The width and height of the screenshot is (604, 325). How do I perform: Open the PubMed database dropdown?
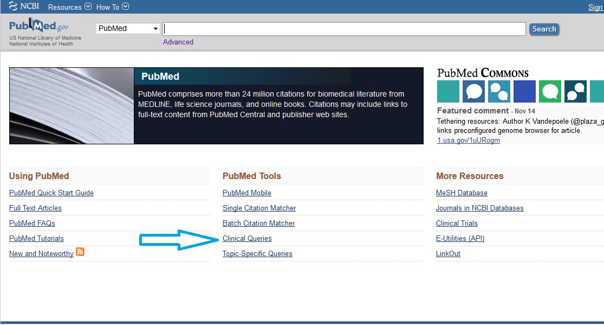(x=128, y=28)
